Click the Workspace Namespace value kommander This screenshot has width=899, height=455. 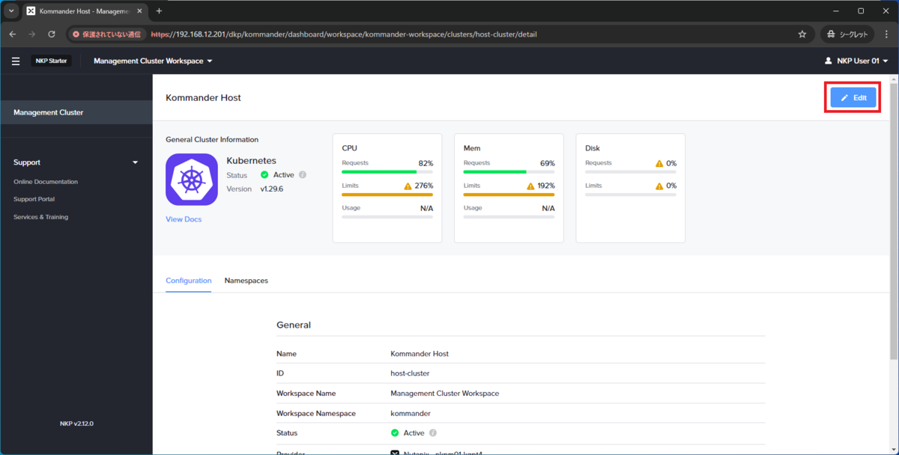(411, 413)
